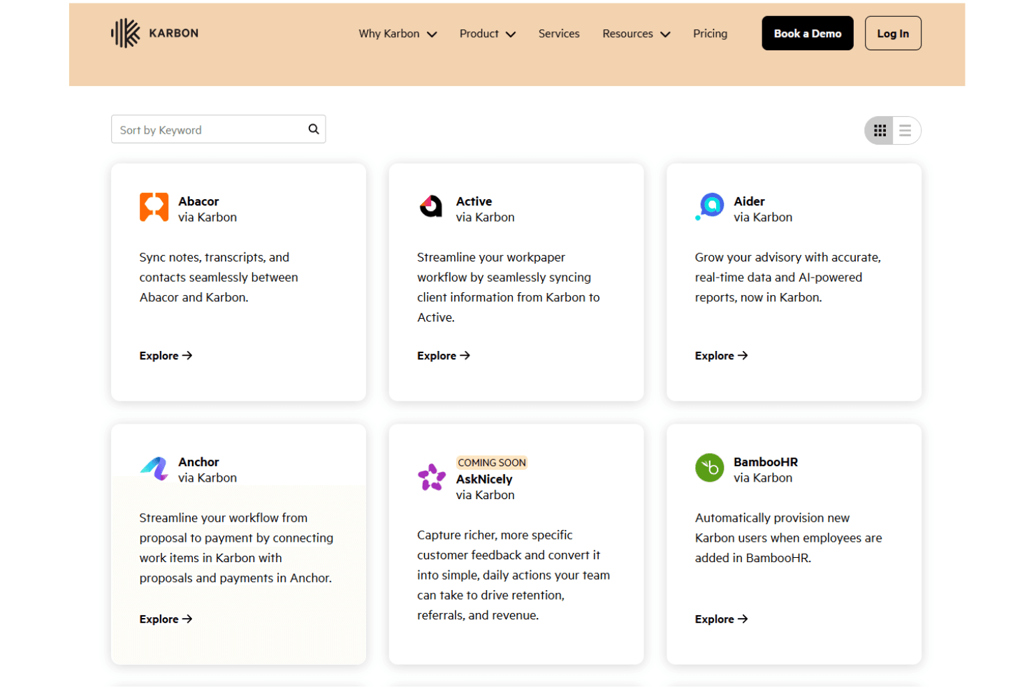Explore the Active integration
The image size is (1034, 690).
click(444, 356)
